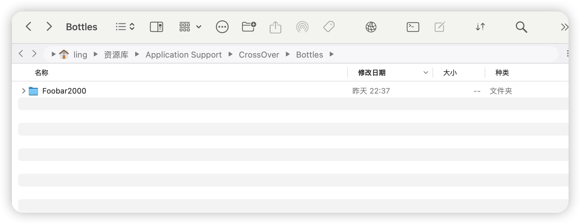
Task: Show more toolbar items chevron
Action: point(564,27)
